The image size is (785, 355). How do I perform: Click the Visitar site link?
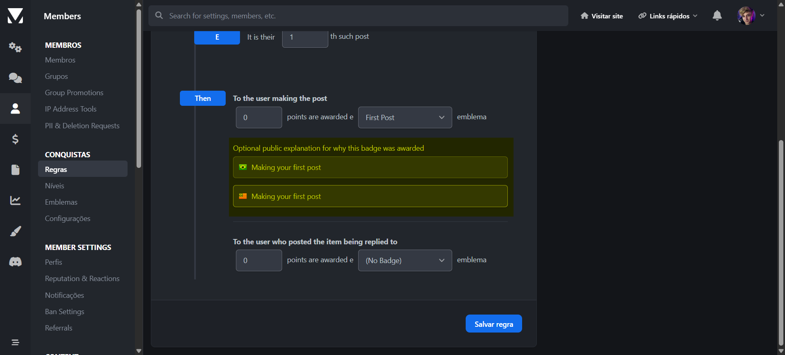click(x=602, y=16)
